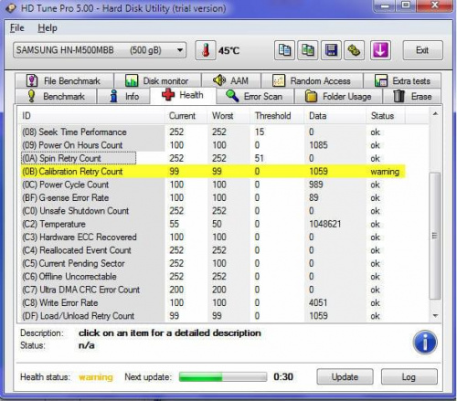Click the thermometer temperature icon
The image size is (457, 401).
click(x=206, y=50)
